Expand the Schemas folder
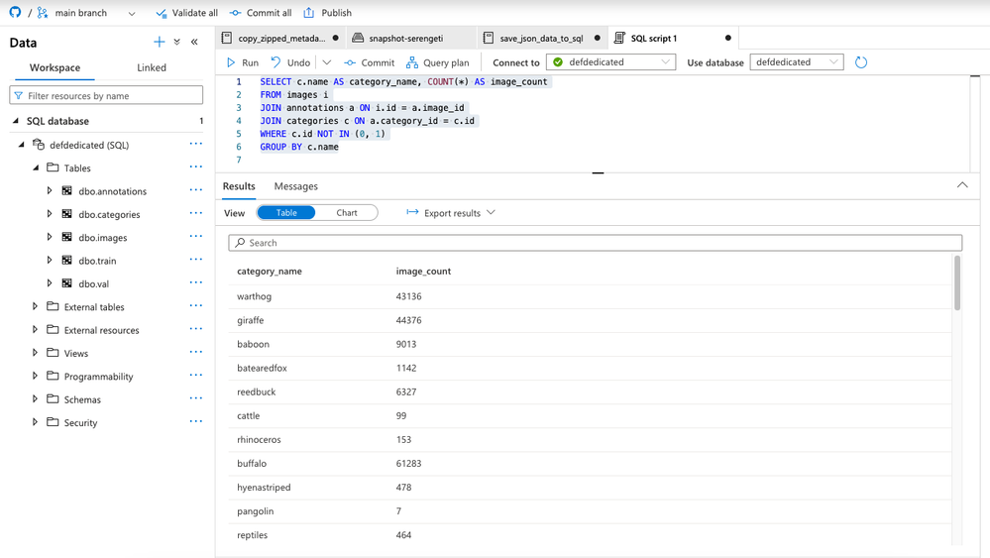 point(35,399)
